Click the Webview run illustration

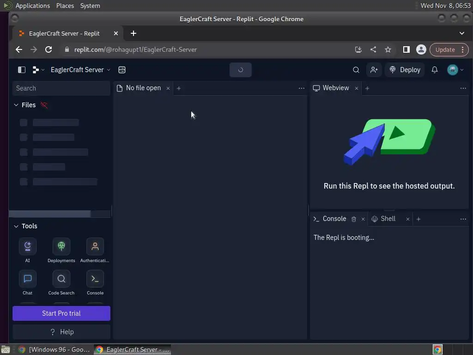point(389,142)
